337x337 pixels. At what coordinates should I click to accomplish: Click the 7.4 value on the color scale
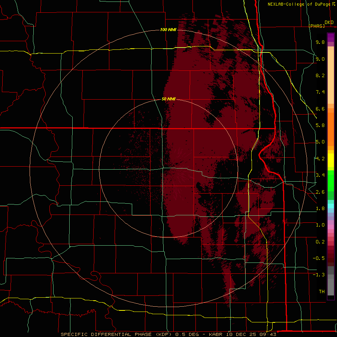click(x=320, y=92)
